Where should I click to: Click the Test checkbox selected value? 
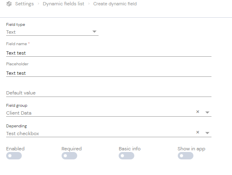point(23,134)
